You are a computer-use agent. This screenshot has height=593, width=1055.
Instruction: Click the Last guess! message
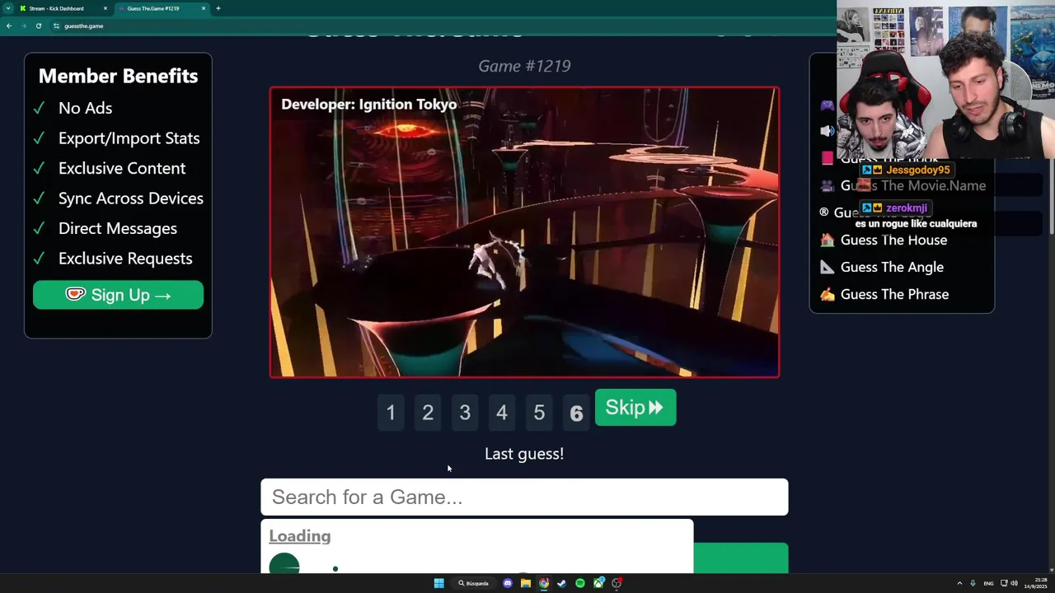click(524, 454)
